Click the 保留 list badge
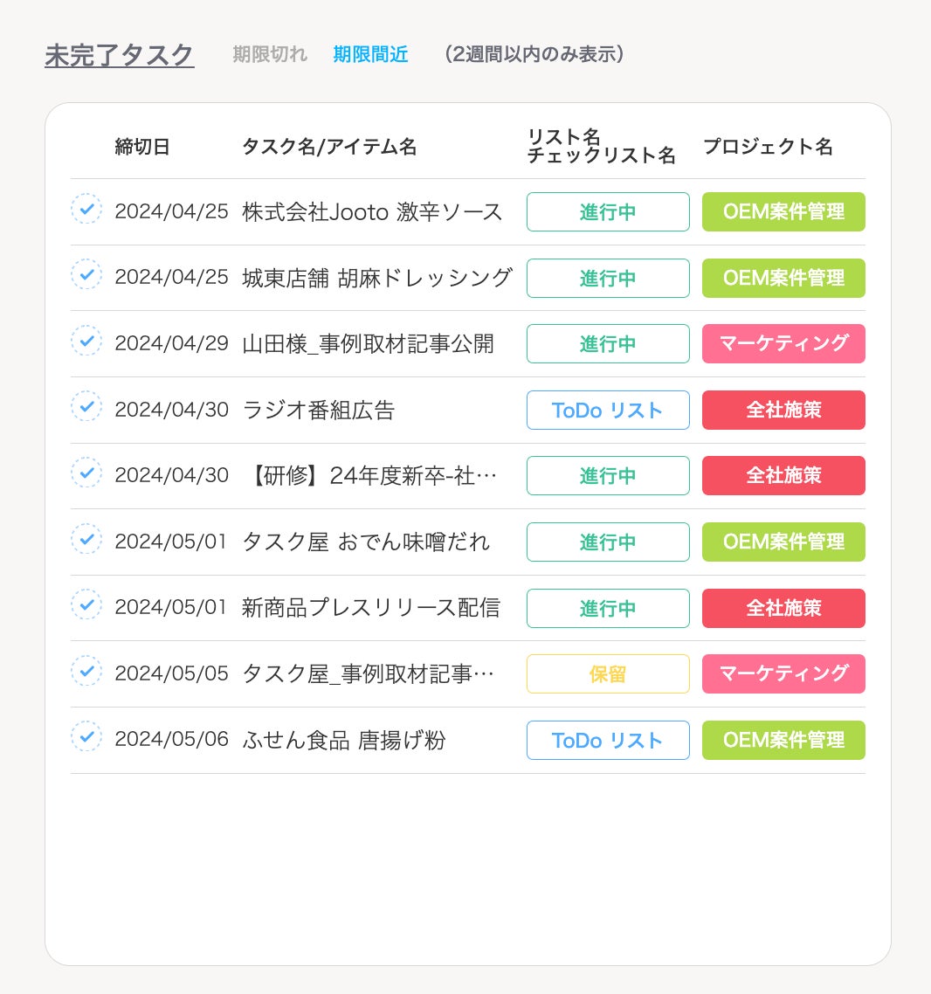 click(x=608, y=674)
